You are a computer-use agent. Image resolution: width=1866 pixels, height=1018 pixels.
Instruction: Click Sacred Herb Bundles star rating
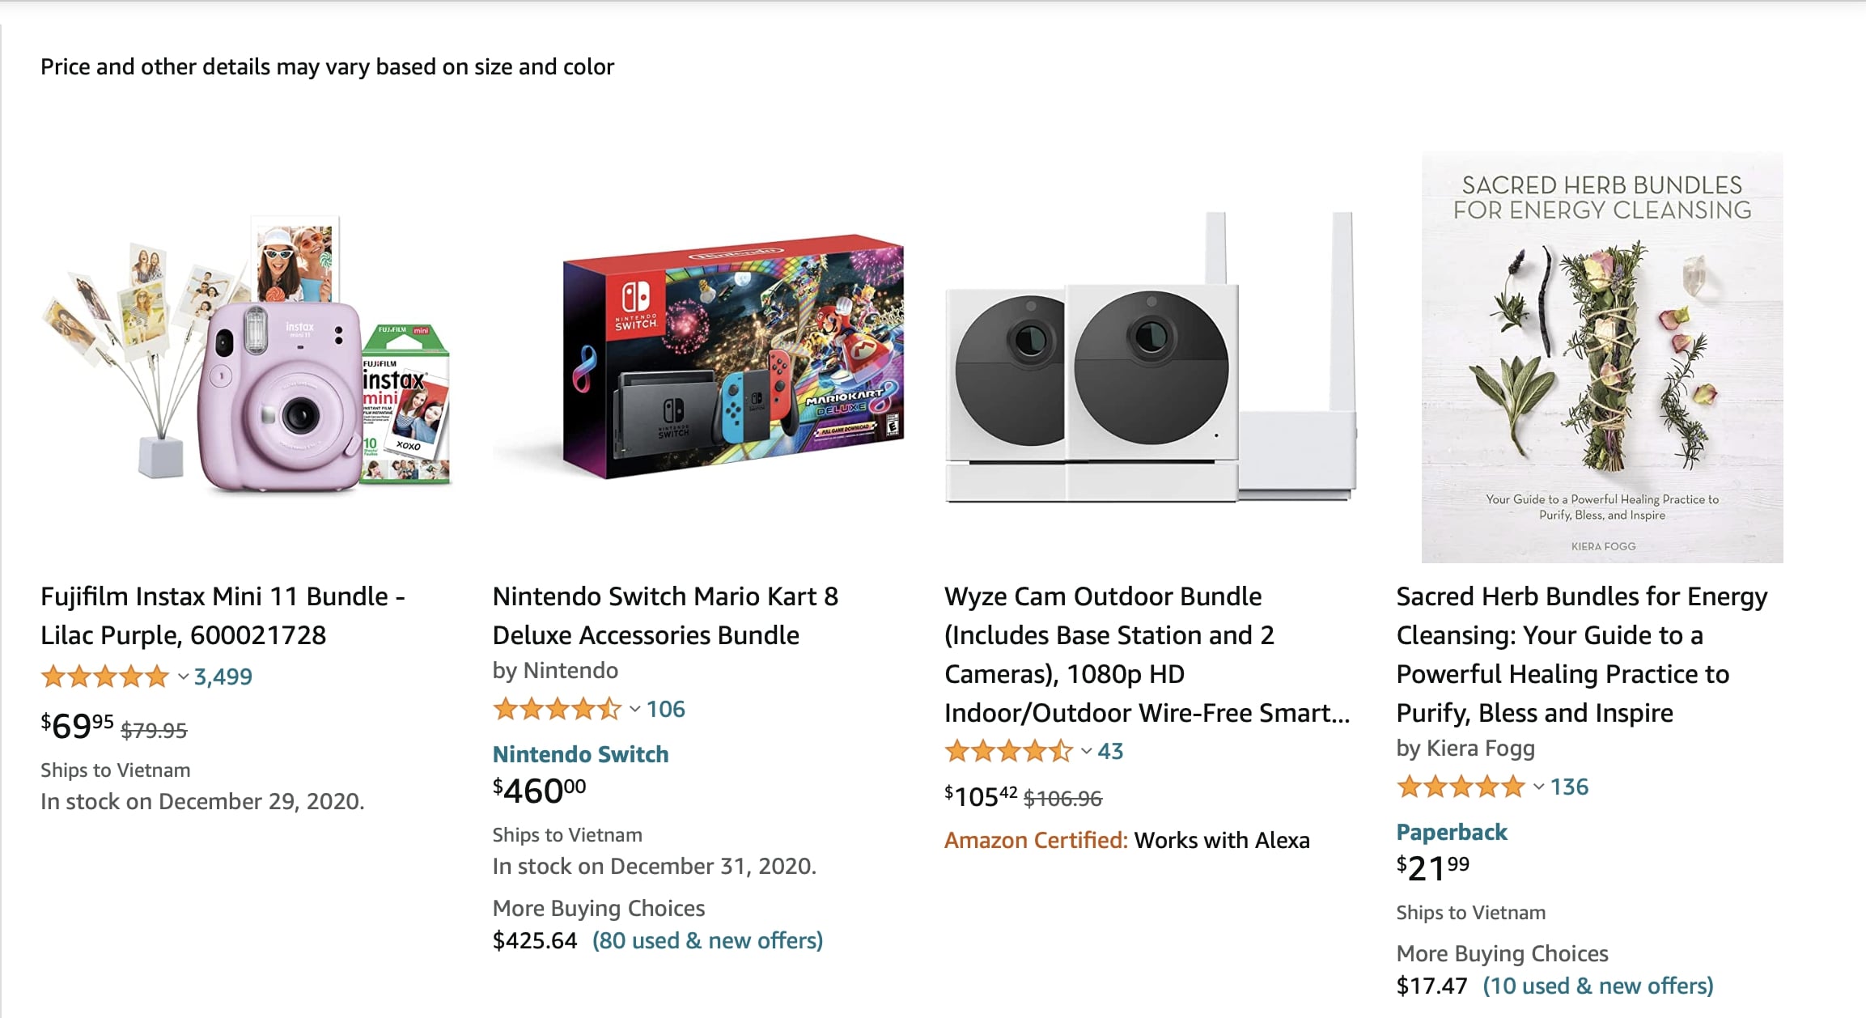(x=1460, y=787)
